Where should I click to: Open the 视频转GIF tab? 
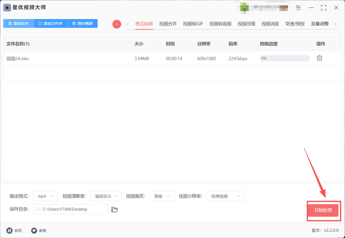click(193, 24)
